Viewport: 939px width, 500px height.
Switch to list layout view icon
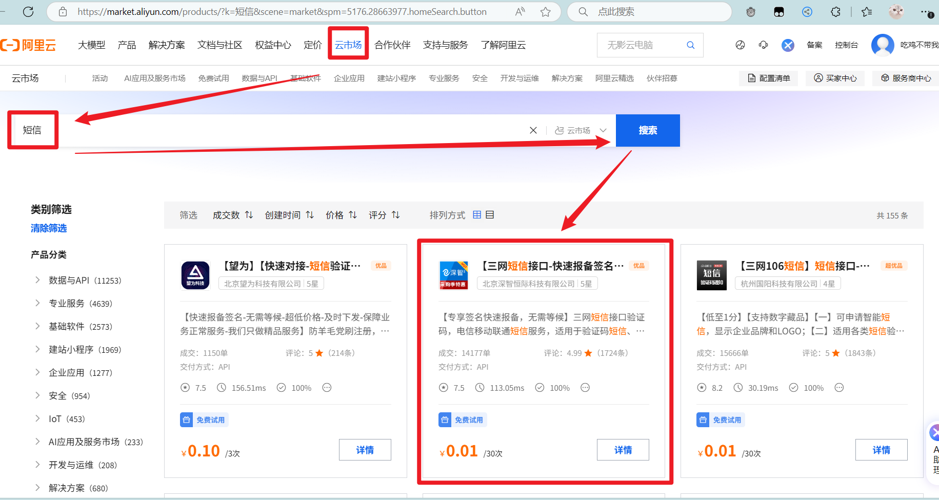coord(490,215)
